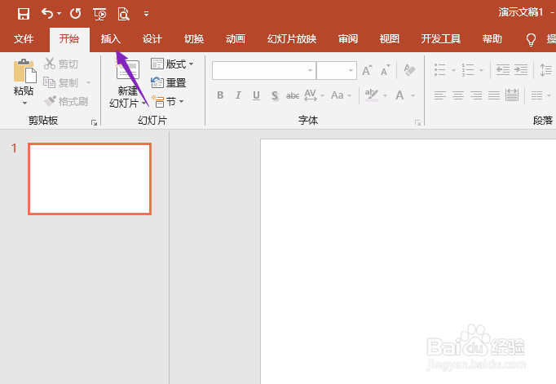The image size is (556, 384).
Task: Click the 格式刷 (Format Painter) button
Action: 66,101
